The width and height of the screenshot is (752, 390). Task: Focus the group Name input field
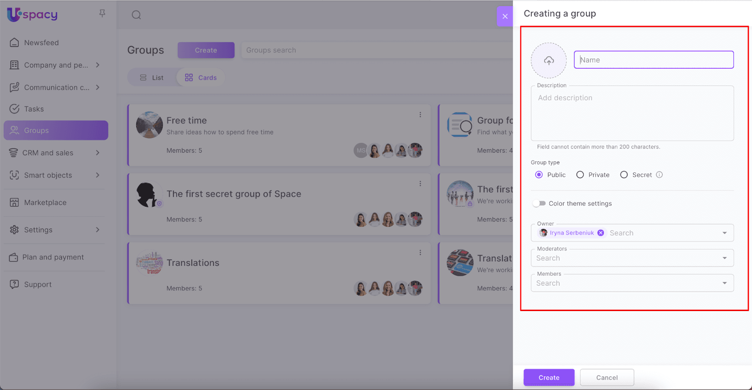[653, 60]
